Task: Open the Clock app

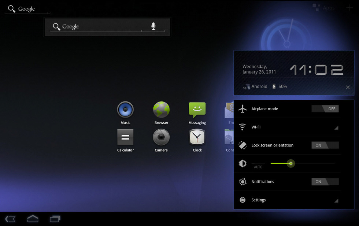Action: point(197,137)
